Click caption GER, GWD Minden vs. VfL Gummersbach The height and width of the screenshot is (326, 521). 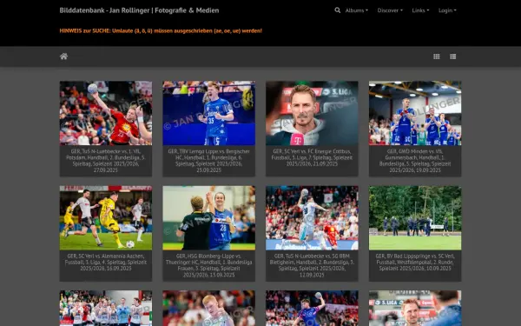coord(415,161)
